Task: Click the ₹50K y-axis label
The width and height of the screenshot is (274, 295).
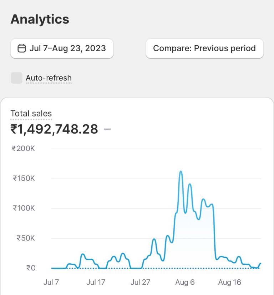Action: point(26,238)
